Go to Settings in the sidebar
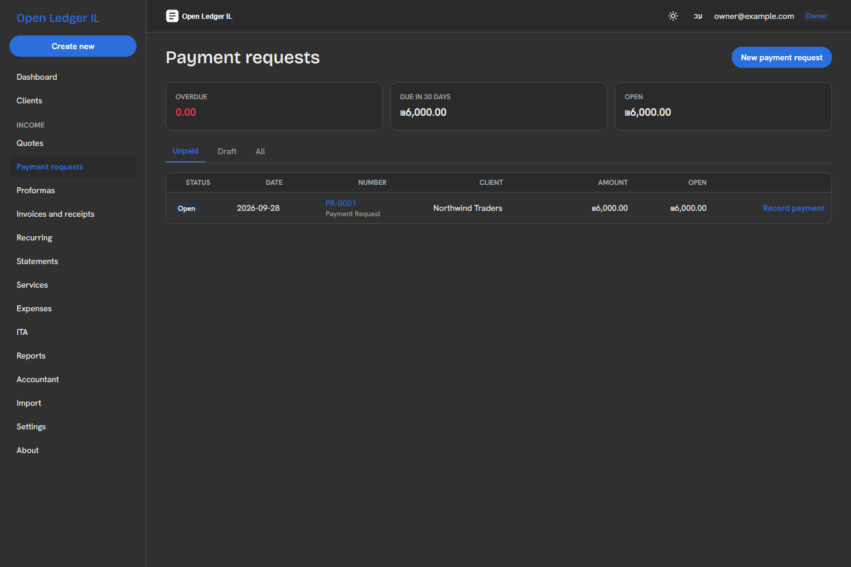 click(73, 426)
